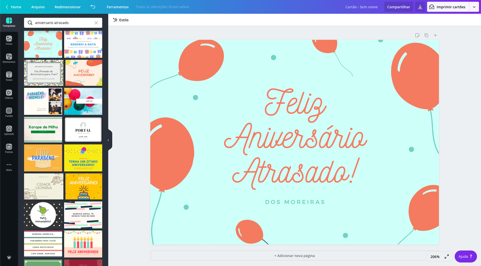Select the orange Parabéns cake template
Image resolution: width=481 pixels, height=266 pixels.
click(x=43, y=158)
